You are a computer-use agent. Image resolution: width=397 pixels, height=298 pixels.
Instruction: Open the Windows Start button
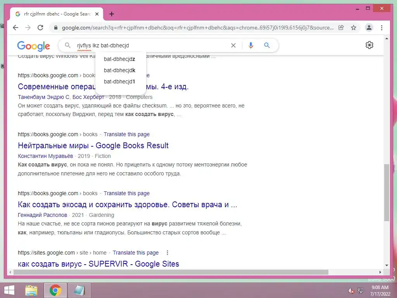(9, 290)
